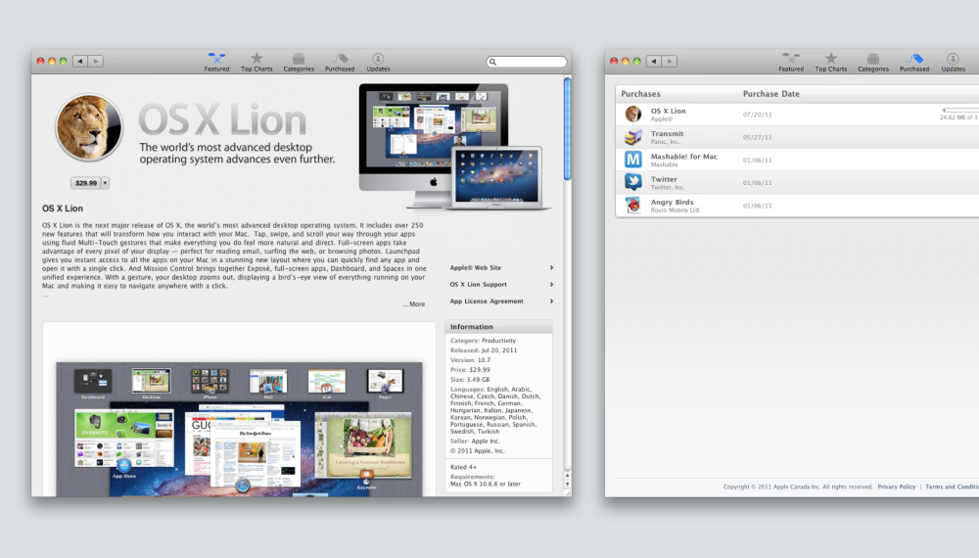Viewport: 979px width, 558px height.
Task: Go forward in left App Store window
Action: (96, 61)
